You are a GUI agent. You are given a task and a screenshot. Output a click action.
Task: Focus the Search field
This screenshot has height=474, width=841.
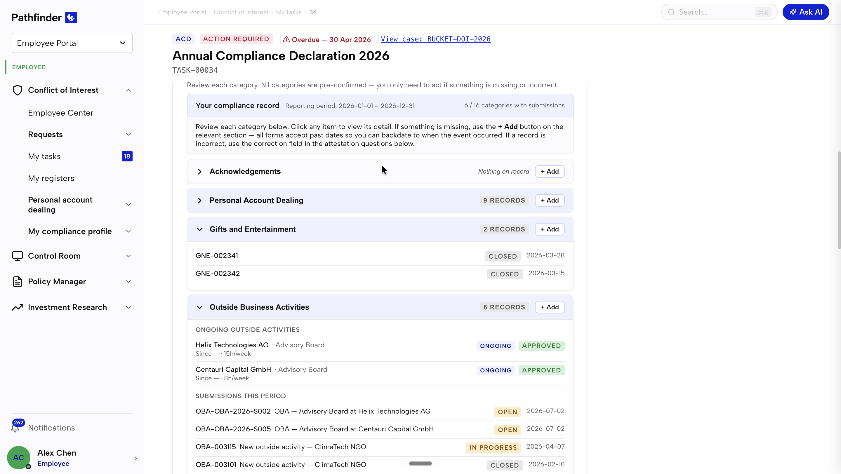coord(719,12)
